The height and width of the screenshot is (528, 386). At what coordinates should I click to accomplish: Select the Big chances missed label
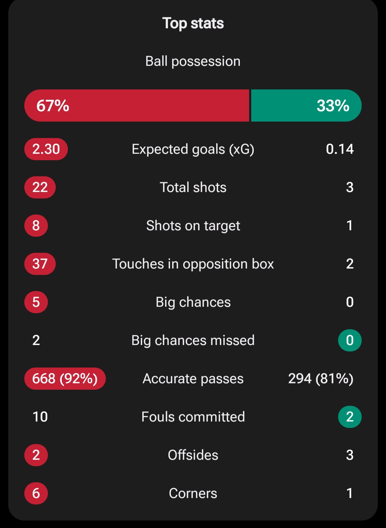193,340
